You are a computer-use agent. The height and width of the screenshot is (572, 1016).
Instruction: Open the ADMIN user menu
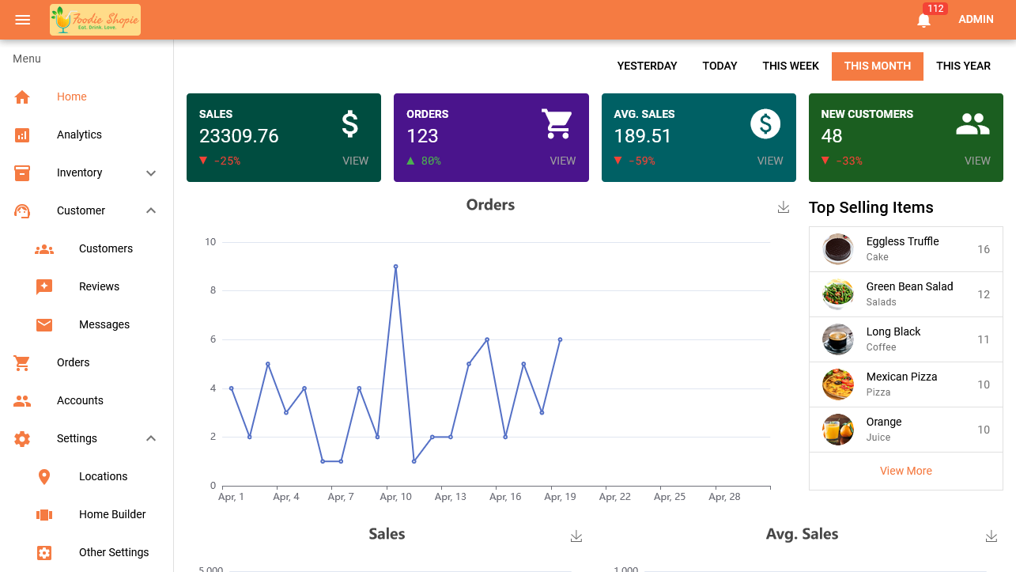tap(976, 20)
